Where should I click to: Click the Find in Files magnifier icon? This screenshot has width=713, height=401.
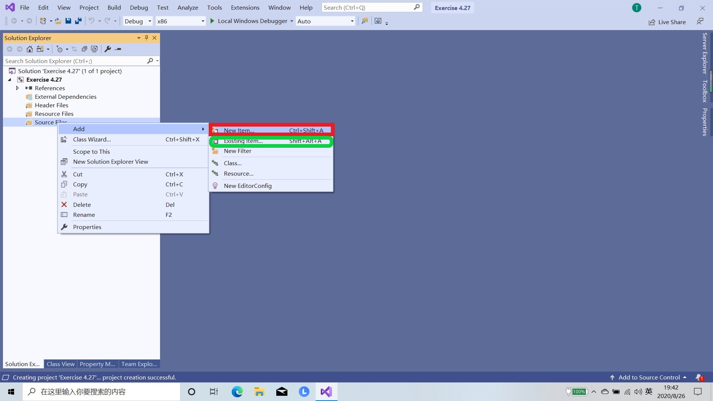click(x=364, y=21)
